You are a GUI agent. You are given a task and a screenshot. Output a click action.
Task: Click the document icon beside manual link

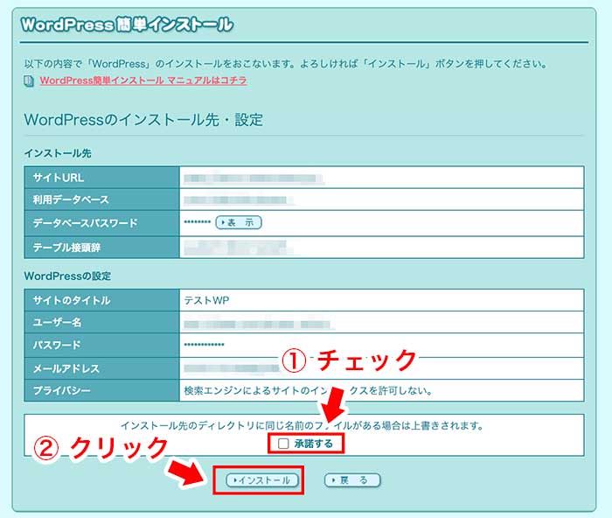click(29, 81)
